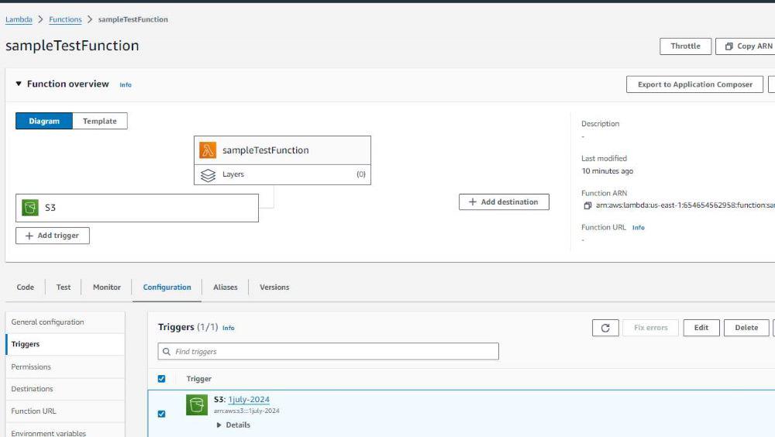Expand Details of the S3 trigger

[x=232, y=425]
